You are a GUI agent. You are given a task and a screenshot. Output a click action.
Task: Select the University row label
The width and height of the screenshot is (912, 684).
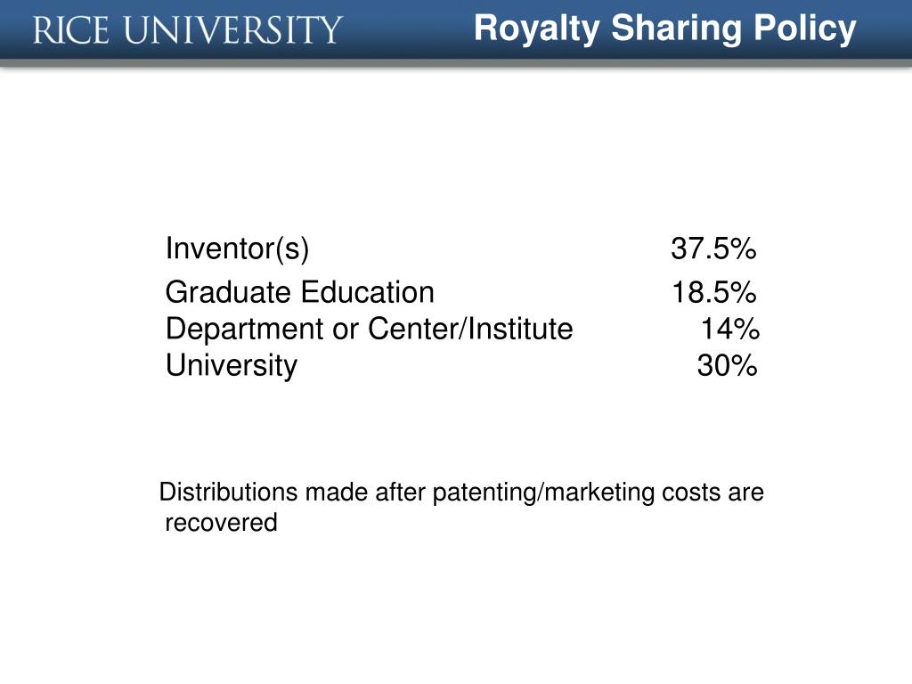[x=232, y=366]
